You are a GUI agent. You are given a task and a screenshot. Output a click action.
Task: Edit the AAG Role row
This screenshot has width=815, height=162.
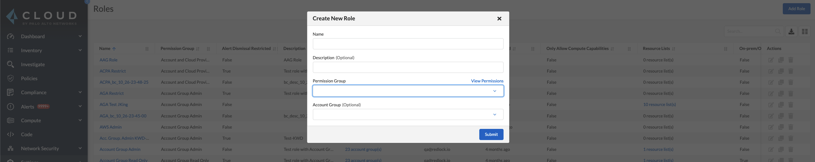pyautogui.click(x=771, y=60)
